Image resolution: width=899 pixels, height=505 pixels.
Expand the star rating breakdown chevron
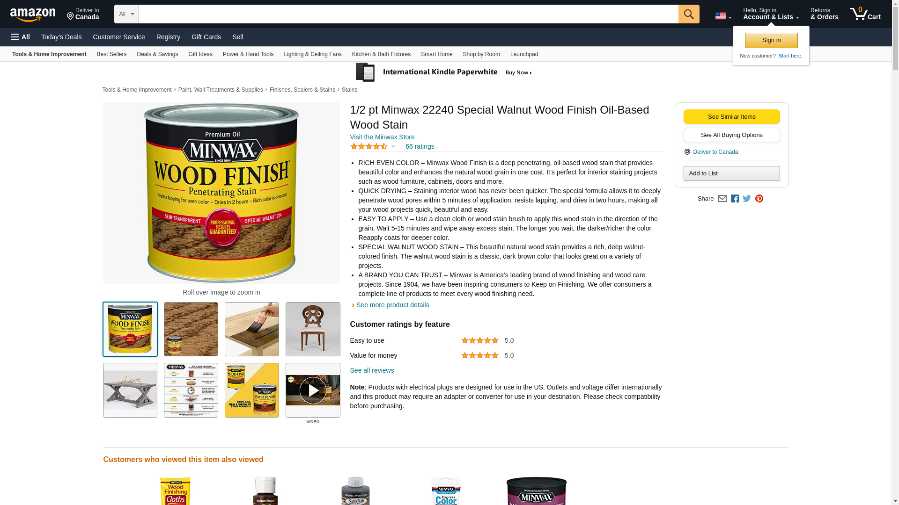tap(393, 147)
